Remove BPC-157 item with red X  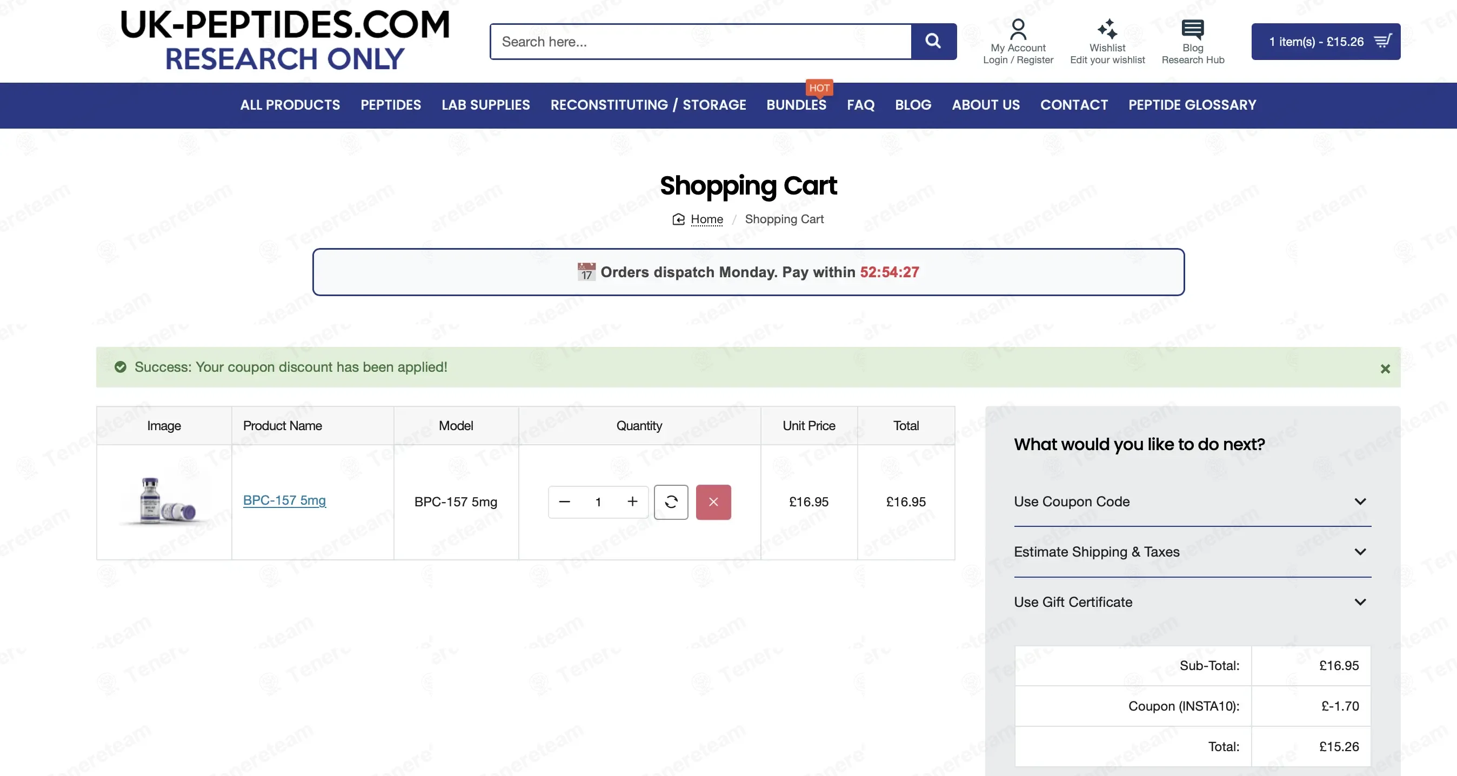(x=713, y=501)
